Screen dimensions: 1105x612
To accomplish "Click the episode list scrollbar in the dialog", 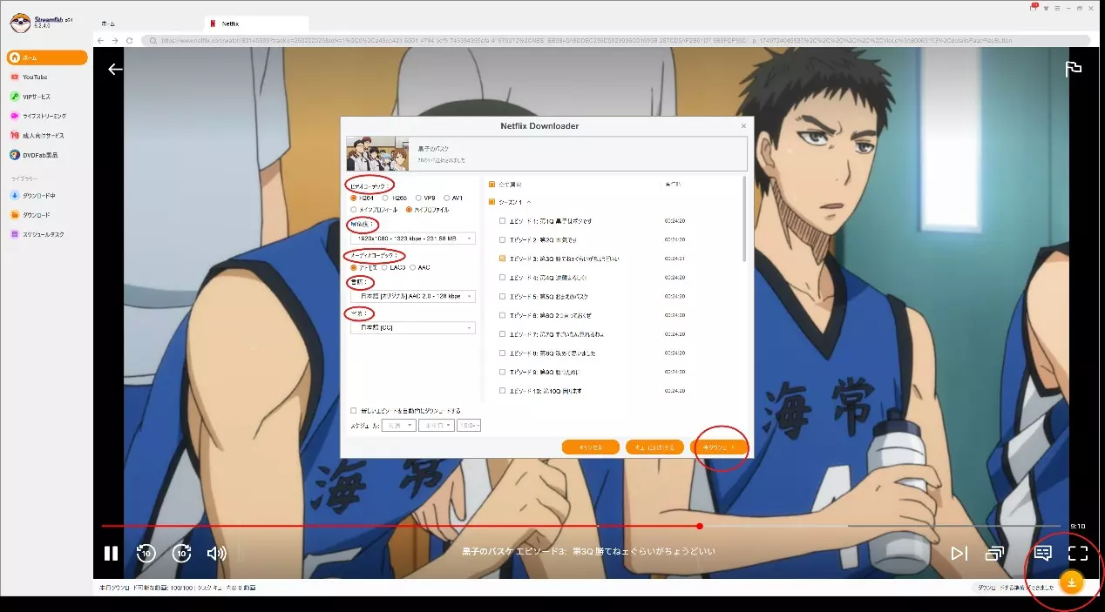I will [x=744, y=218].
